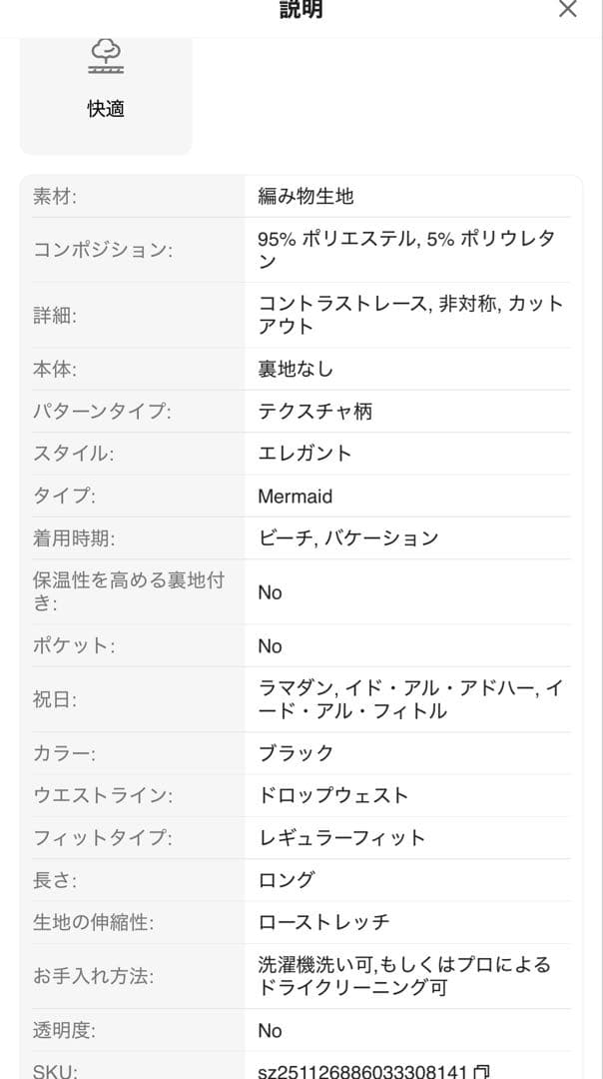Image resolution: width=603 pixels, height=1079 pixels.
Task: Tap the 説明 header title
Action: [301, 11]
